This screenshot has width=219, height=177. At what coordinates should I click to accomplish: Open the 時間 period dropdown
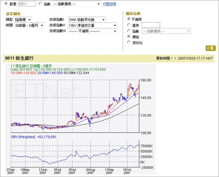pyautogui.click(x=29, y=26)
